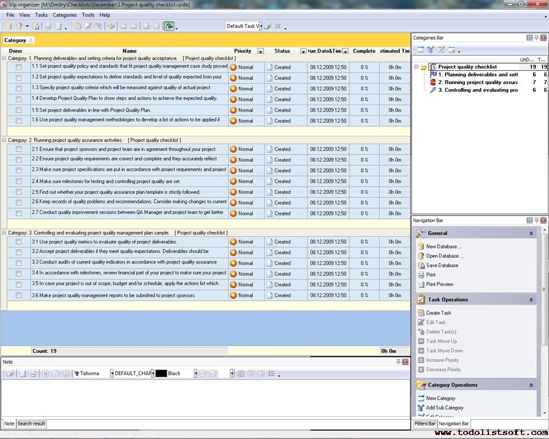
Task: Click the Print icon in Note toolbar
Action: click(x=33, y=373)
